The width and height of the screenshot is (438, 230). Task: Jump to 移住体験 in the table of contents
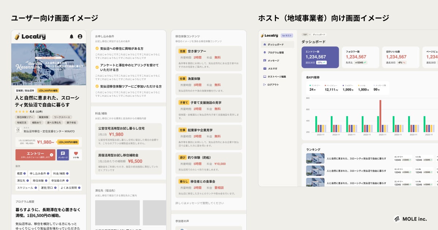pyautogui.click(x=40, y=180)
